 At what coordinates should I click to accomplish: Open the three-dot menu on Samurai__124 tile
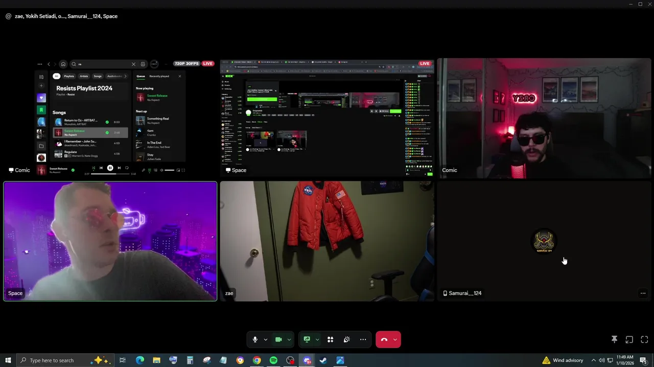coord(643,293)
